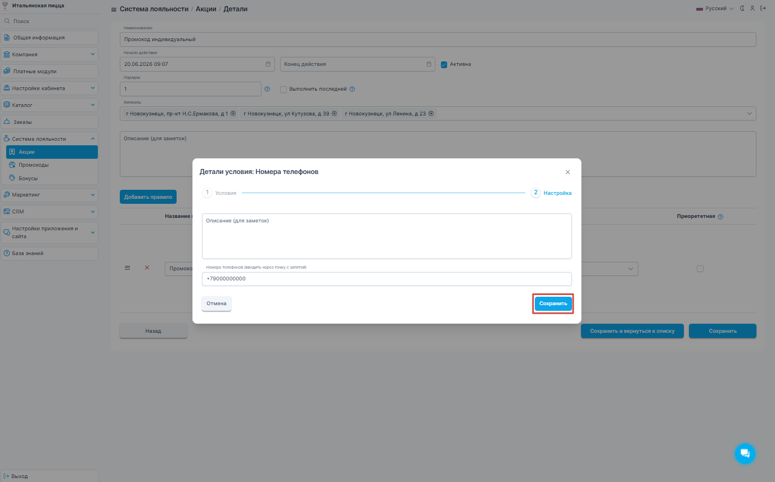This screenshot has width=775, height=482.
Task: Go to Заказы in sidebar
Action: pyautogui.click(x=49, y=122)
